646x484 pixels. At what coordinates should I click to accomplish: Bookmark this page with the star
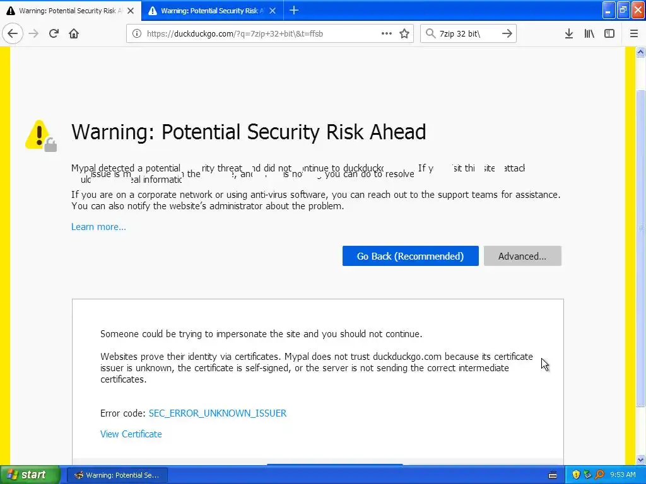tap(404, 33)
